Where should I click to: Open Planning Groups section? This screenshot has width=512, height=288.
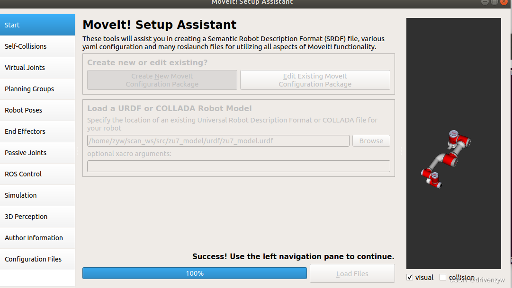pos(37,89)
